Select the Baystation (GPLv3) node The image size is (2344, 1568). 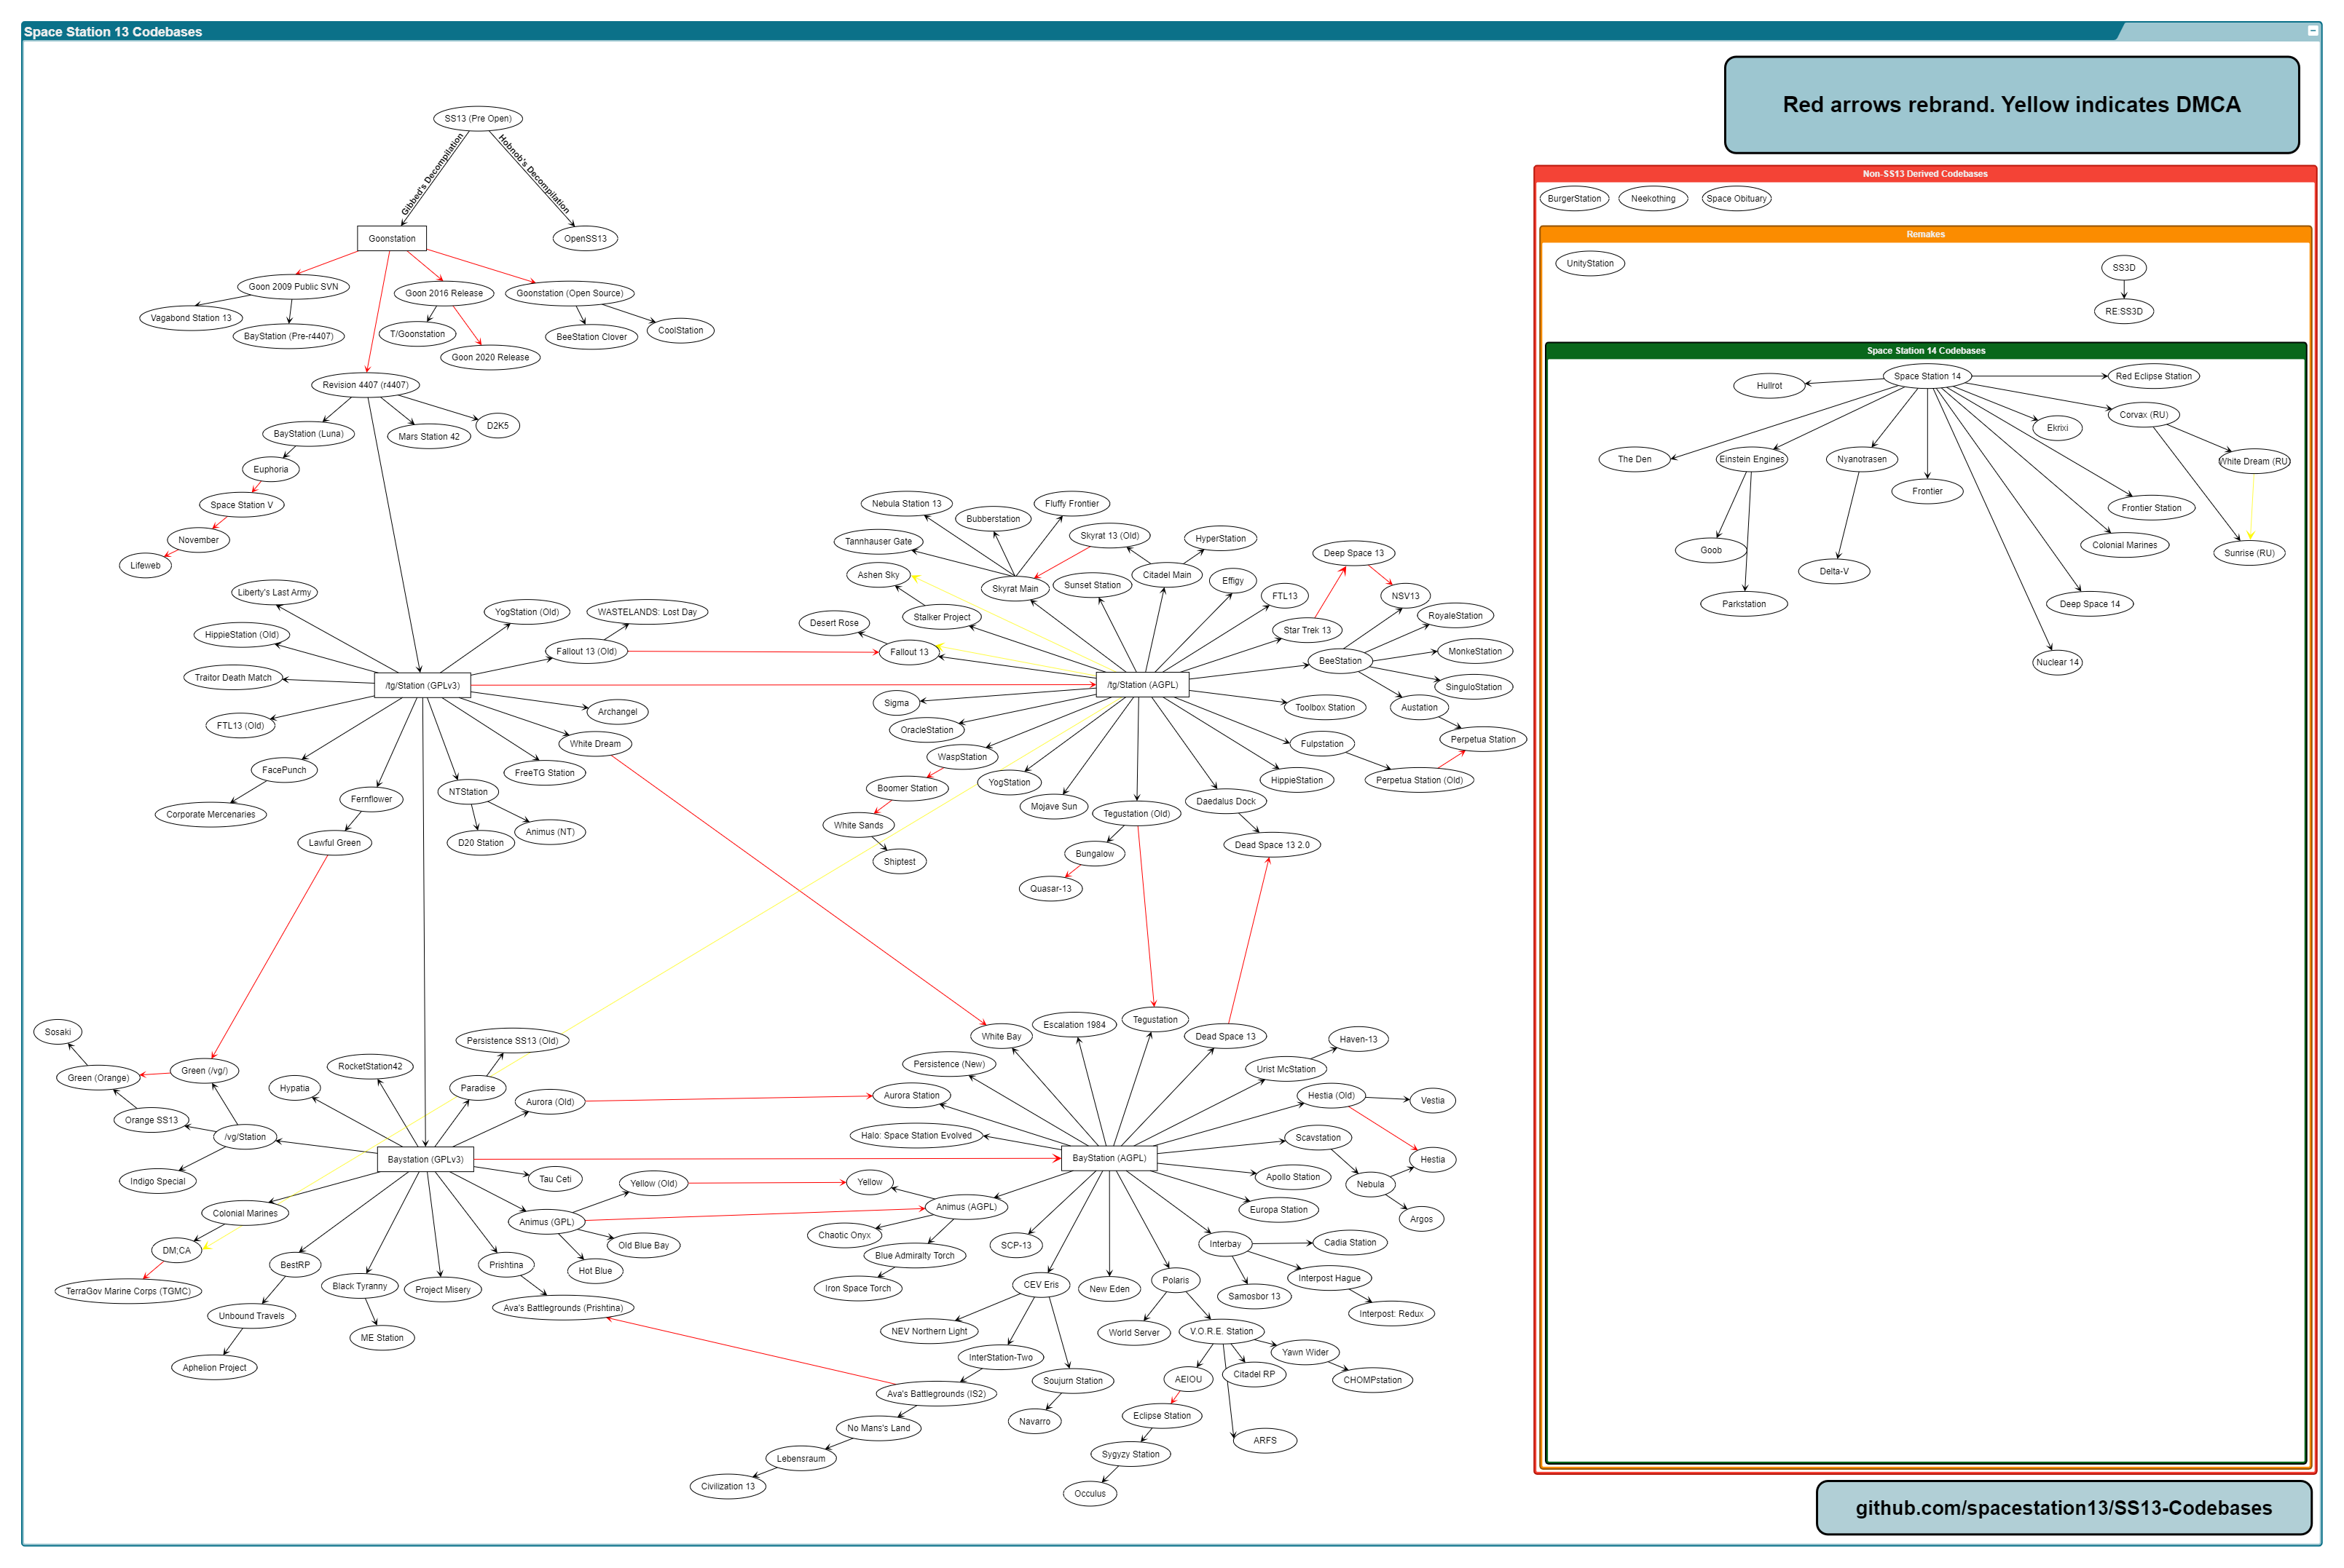point(425,1159)
